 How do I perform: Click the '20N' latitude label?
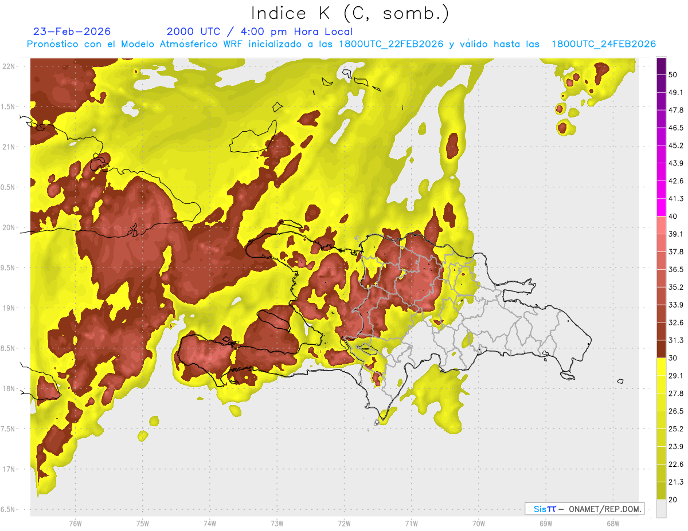9,227
